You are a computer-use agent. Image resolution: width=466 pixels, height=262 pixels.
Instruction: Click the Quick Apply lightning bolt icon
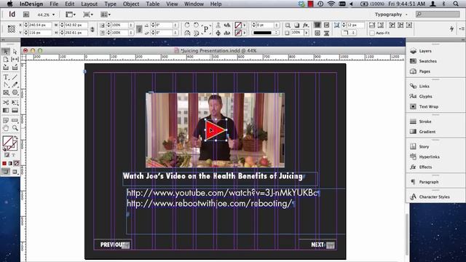click(x=451, y=28)
